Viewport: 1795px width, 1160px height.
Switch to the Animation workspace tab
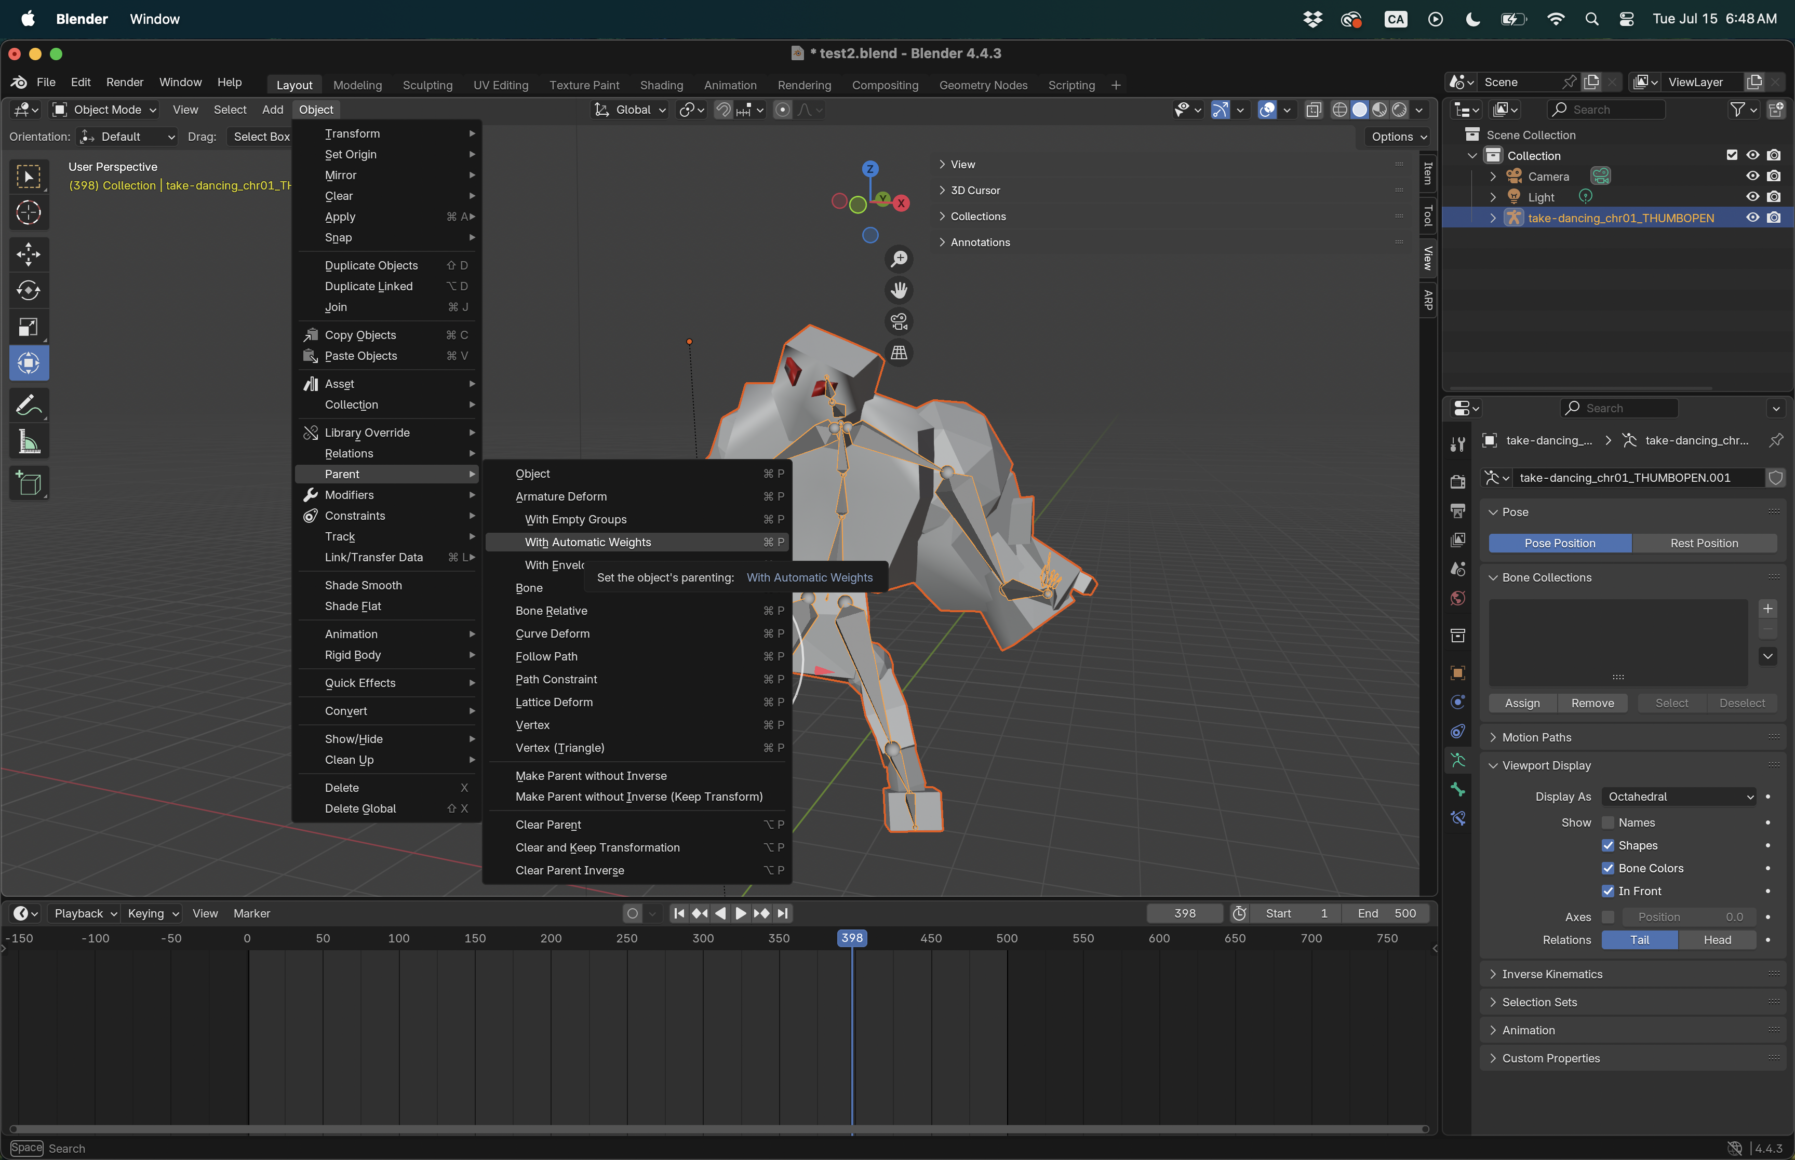tap(730, 85)
